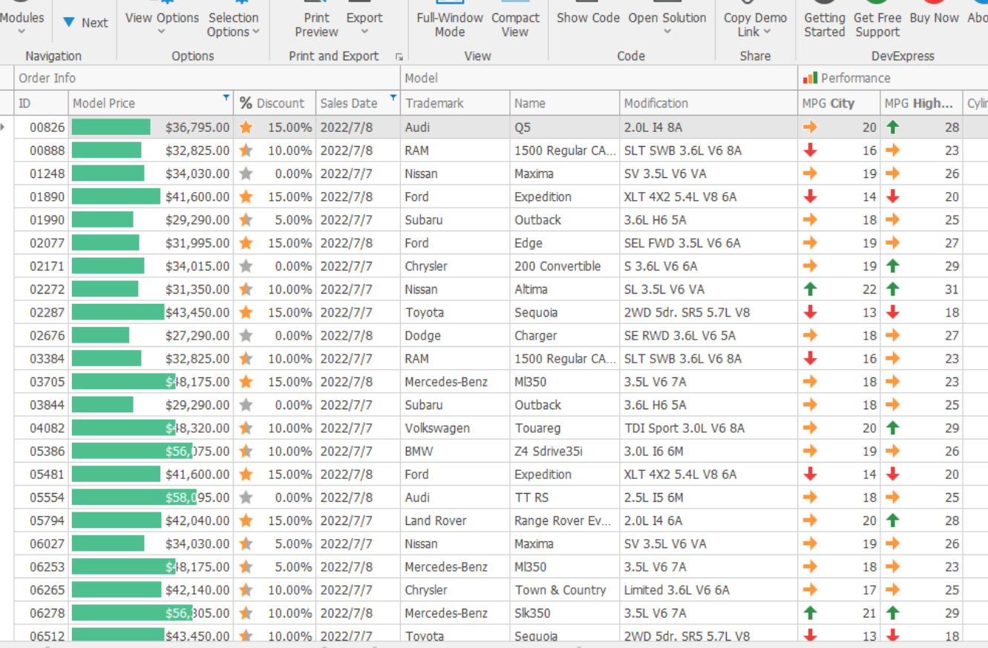Image resolution: width=988 pixels, height=648 pixels.
Task: Select order ID "02077" cell
Action: pyautogui.click(x=42, y=243)
